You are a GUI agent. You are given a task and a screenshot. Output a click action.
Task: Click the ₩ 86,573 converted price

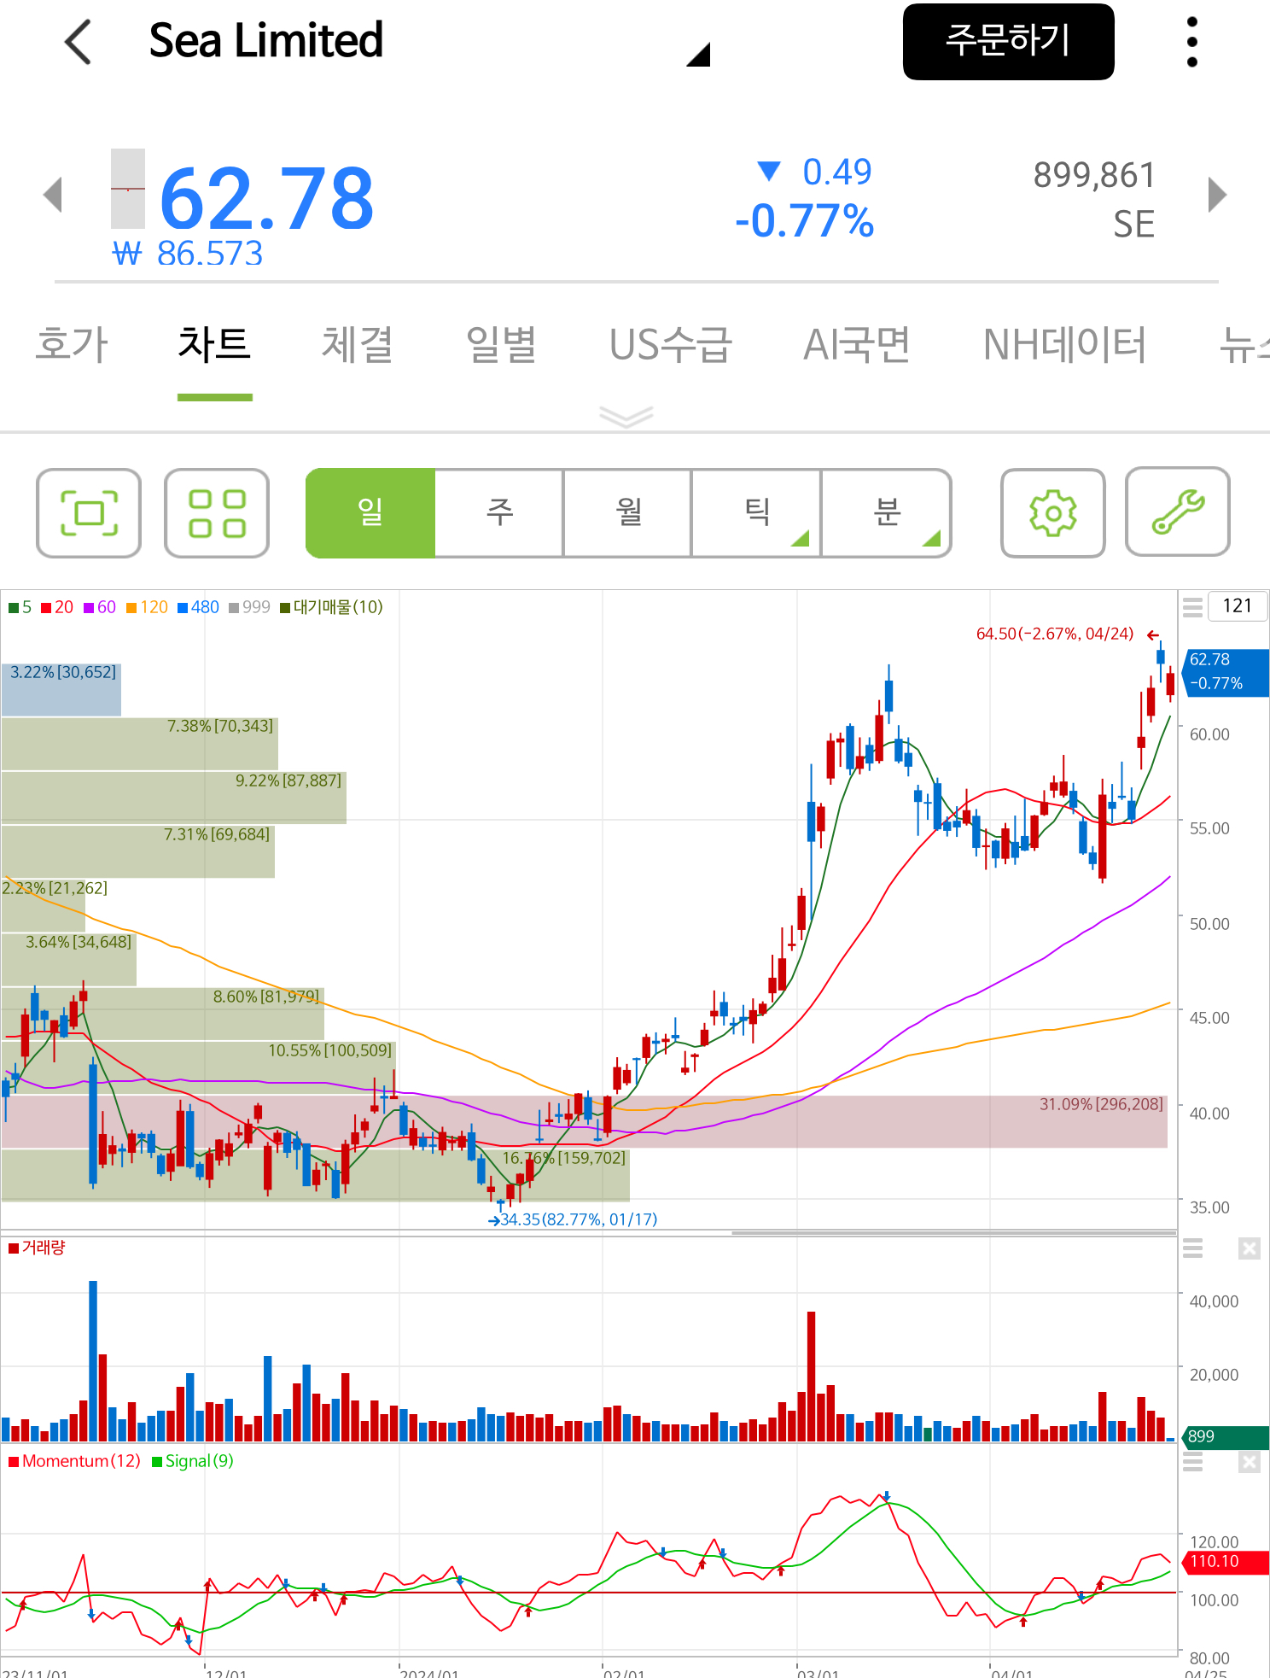point(188,253)
